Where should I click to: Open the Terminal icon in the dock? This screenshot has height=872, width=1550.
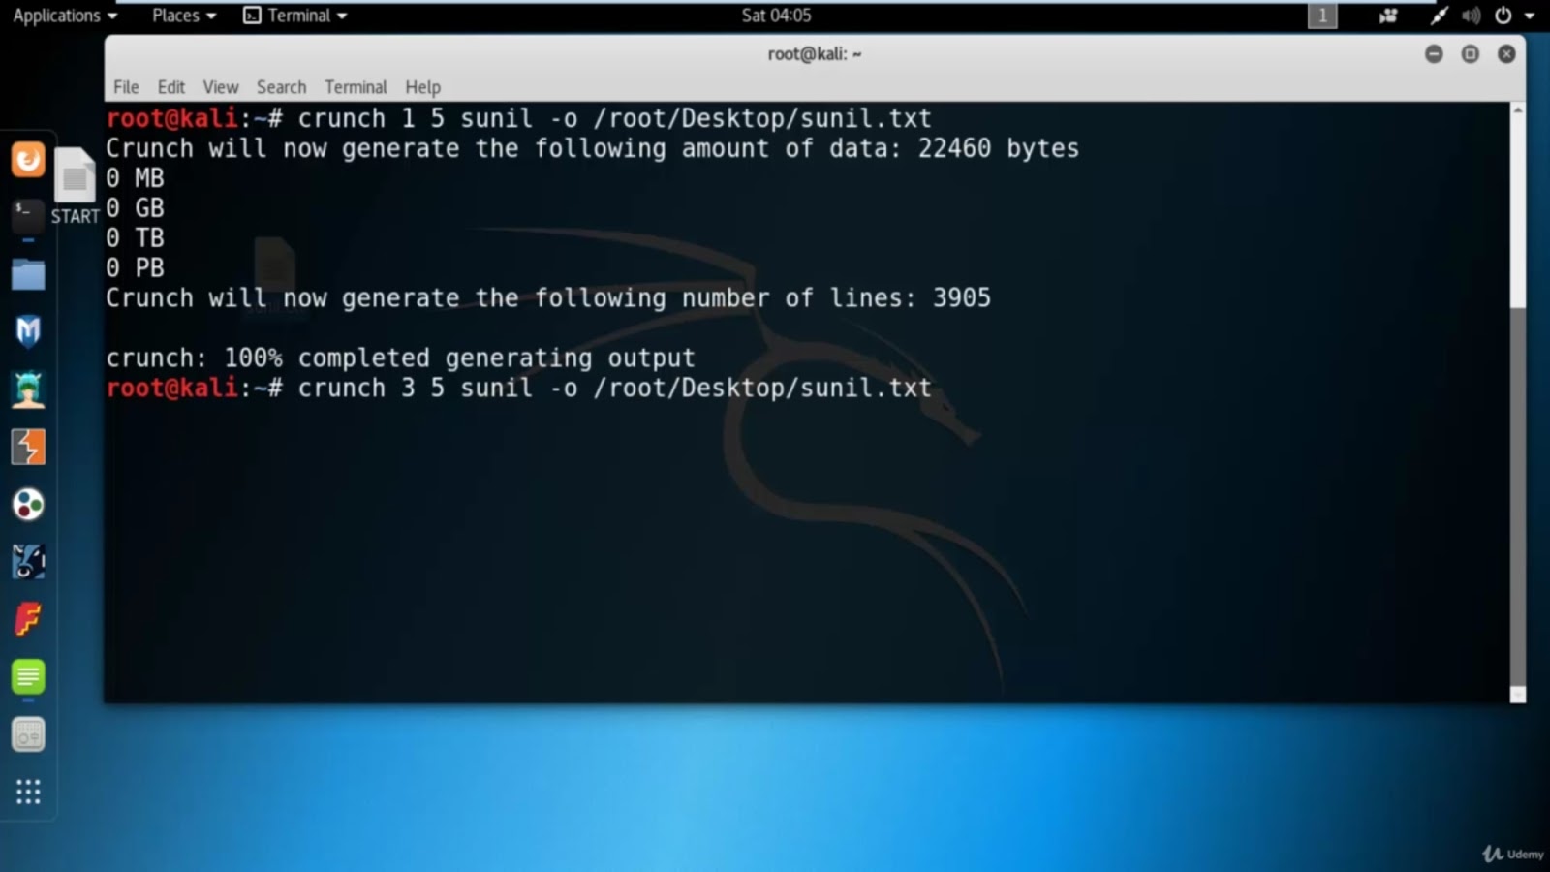pos(25,215)
